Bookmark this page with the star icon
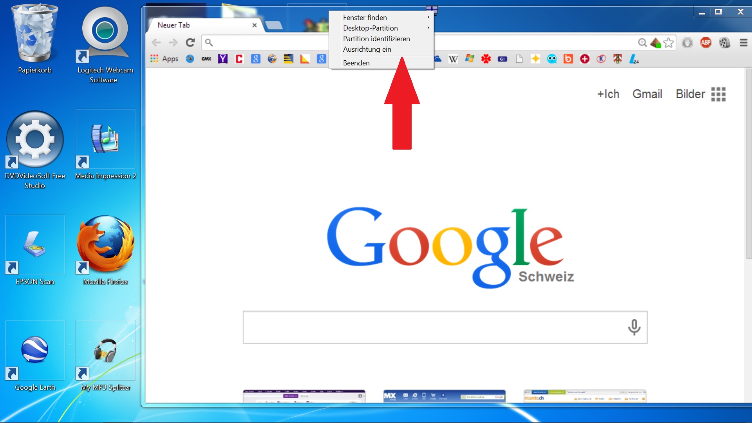Image resolution: width=752 pixels, height=423 pixels. pos(669,43)
